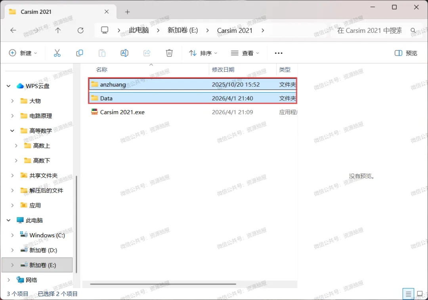The image size is (428, 300).
Task: Click the date 2026/4/1 21:09
Action: coord(232,112)
